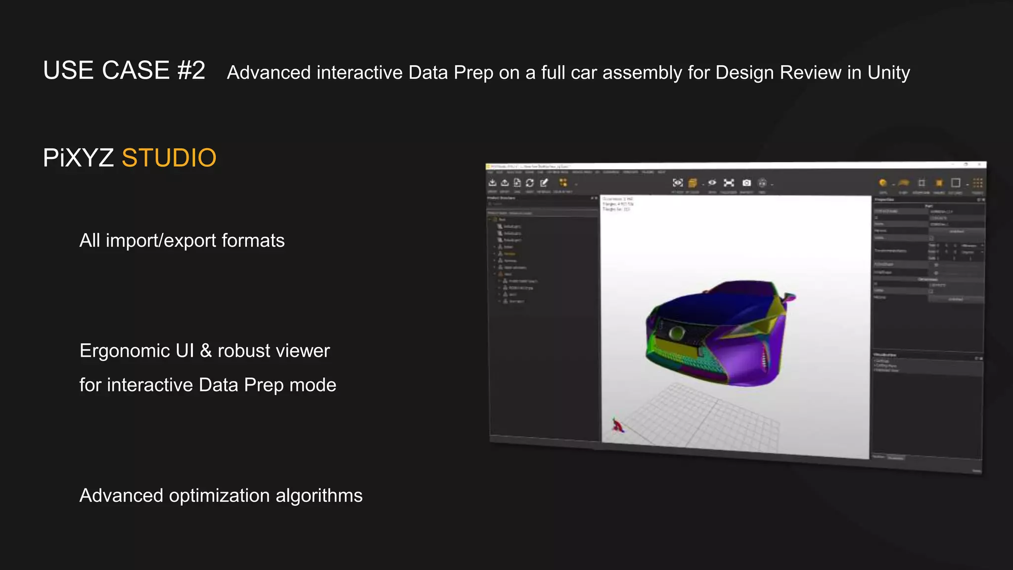Click the circular refresh arrows icon

pos(530,183)
